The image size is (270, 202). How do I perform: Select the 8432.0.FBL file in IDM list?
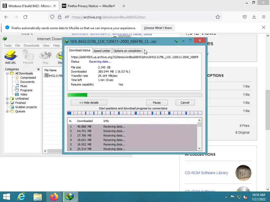53,75
